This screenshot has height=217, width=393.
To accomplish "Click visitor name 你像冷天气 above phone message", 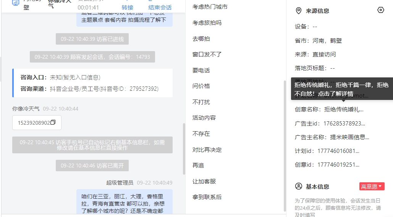I will 26,109.
